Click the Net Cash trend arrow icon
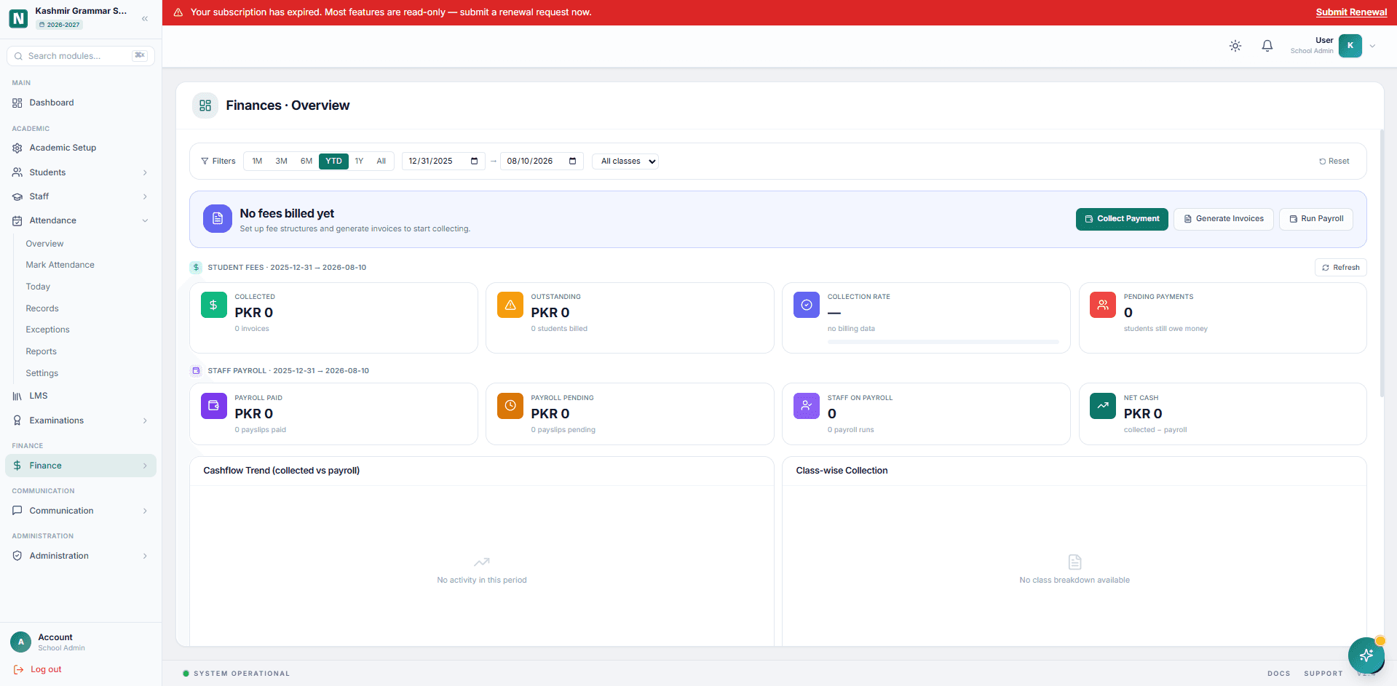 pyautogui.click(x=1102, y=406)
